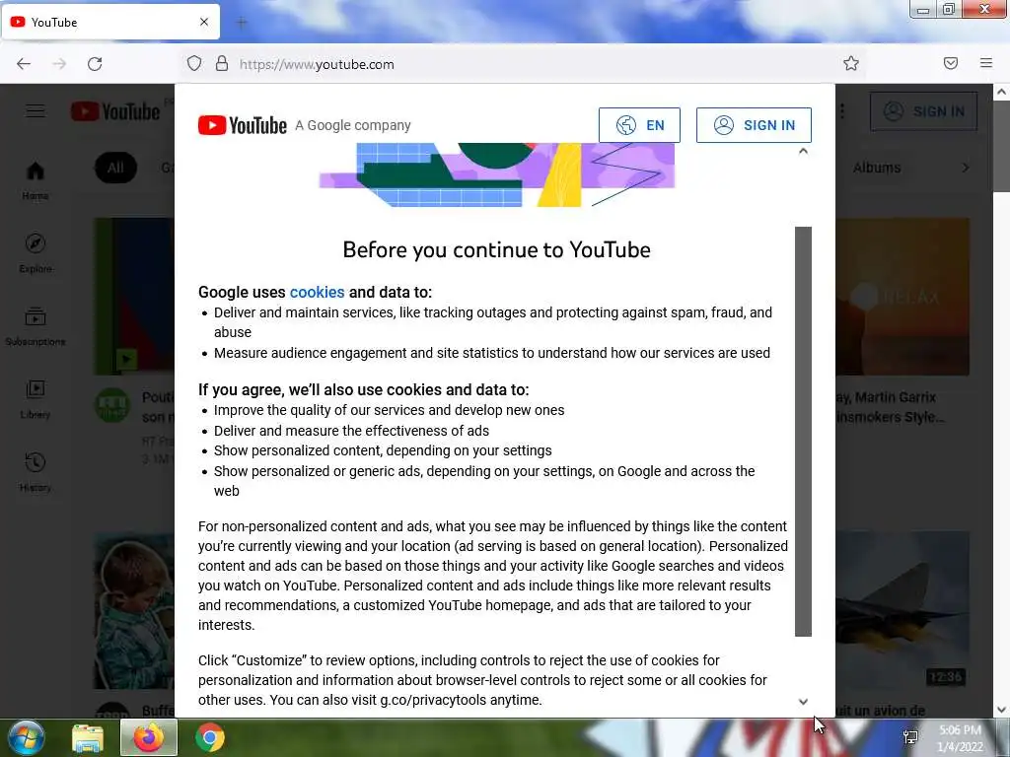Open the Firefox hamburger application menu
This screenshot has height=757, width=1010.
tap(986, 63)
